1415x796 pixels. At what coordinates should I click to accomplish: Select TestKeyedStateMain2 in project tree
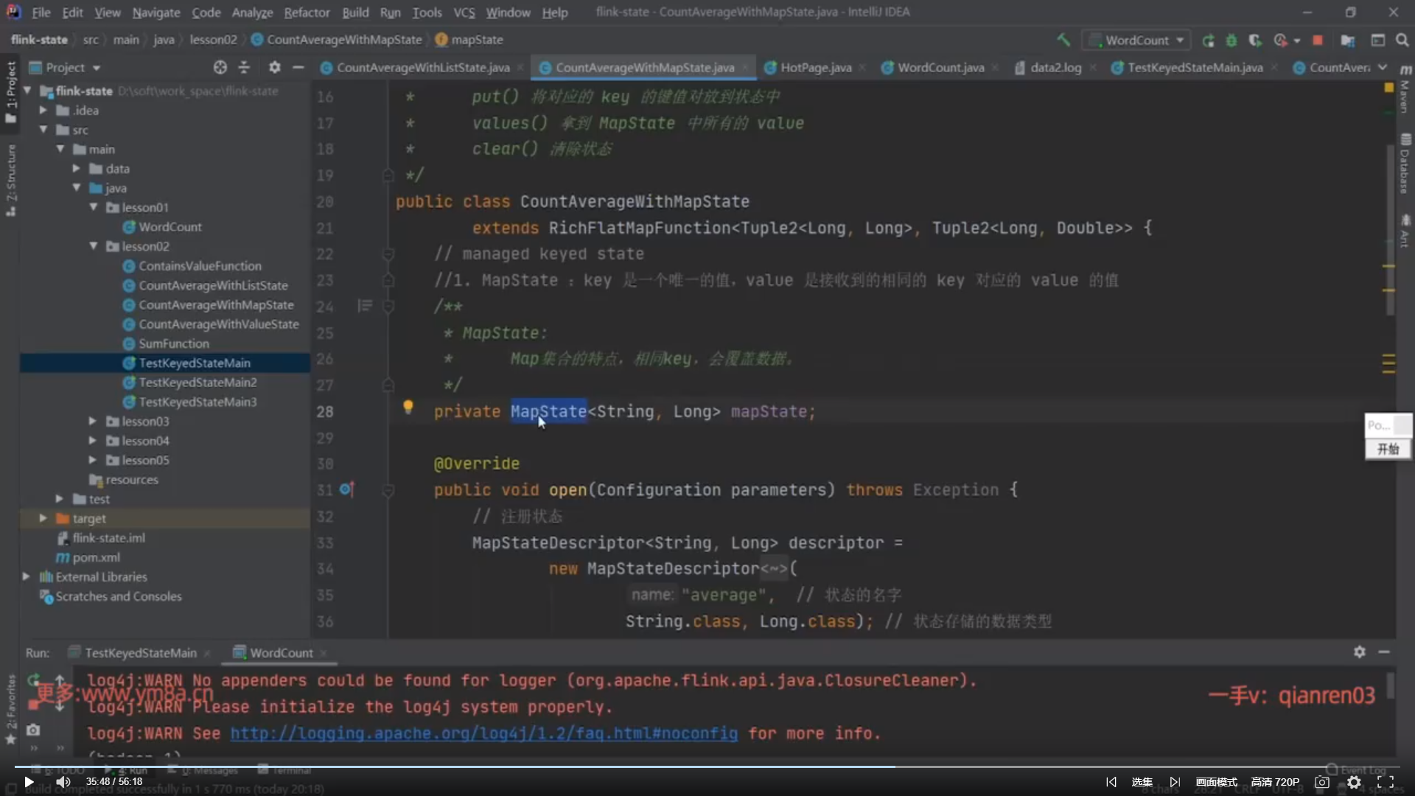(x=198, y=382)
